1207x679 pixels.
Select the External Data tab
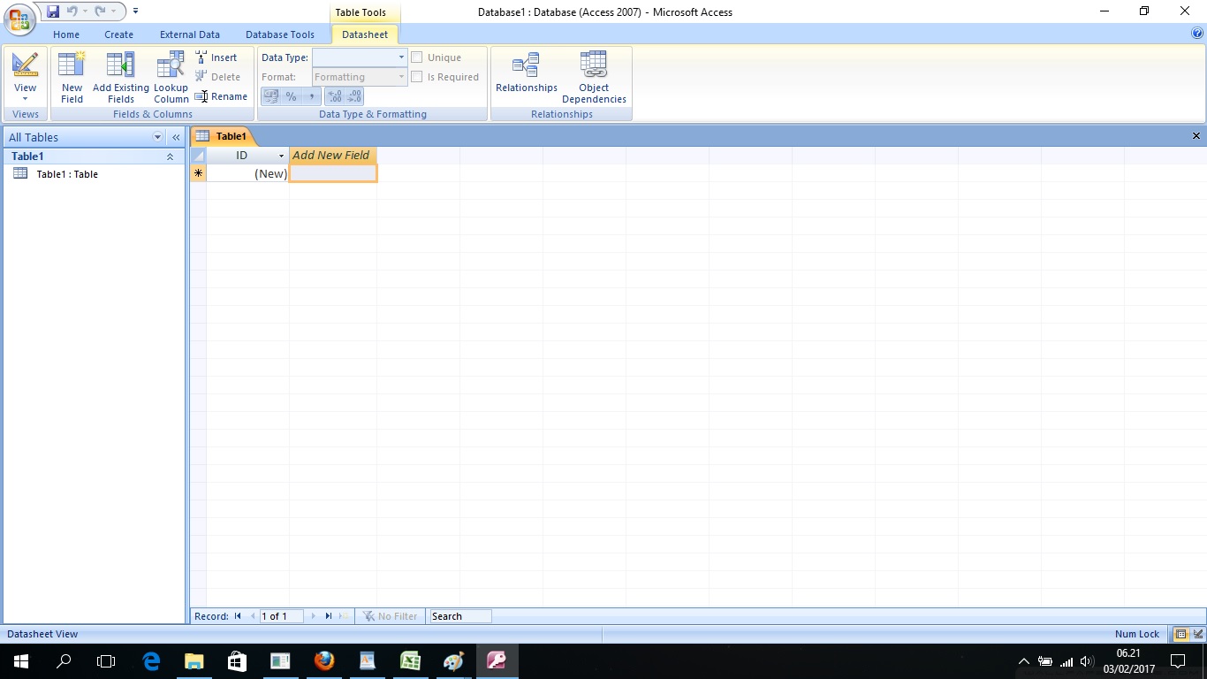click(x=190, y=34)
